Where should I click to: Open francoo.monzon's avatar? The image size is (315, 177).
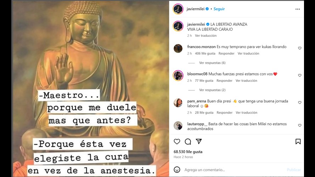(x=178, y=48)
